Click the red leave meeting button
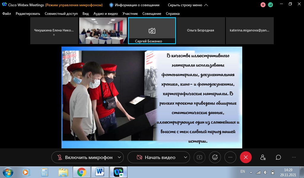304x178 pixels. coord(246,157)
